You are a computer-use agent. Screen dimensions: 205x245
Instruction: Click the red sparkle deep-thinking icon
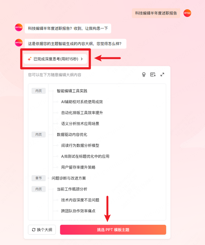(x=29, y=59)
